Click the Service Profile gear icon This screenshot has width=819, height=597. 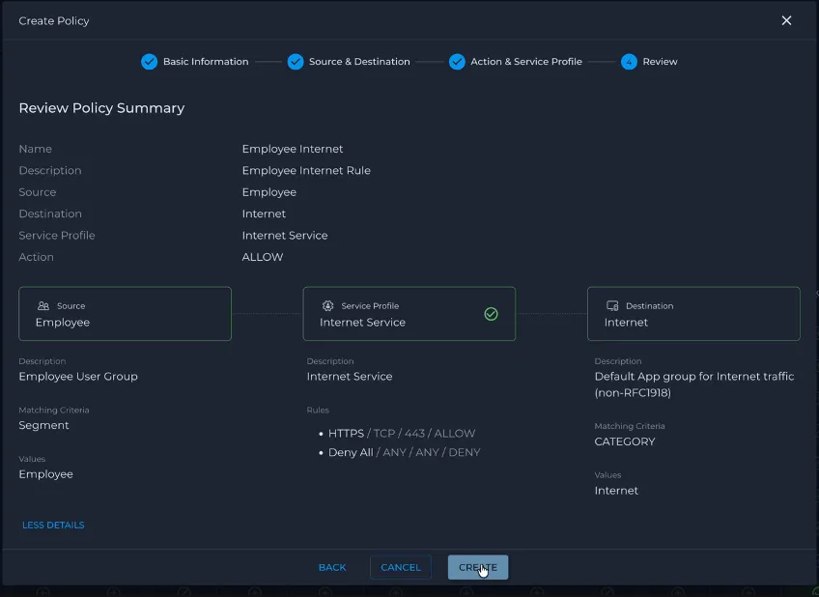[327, 305]
